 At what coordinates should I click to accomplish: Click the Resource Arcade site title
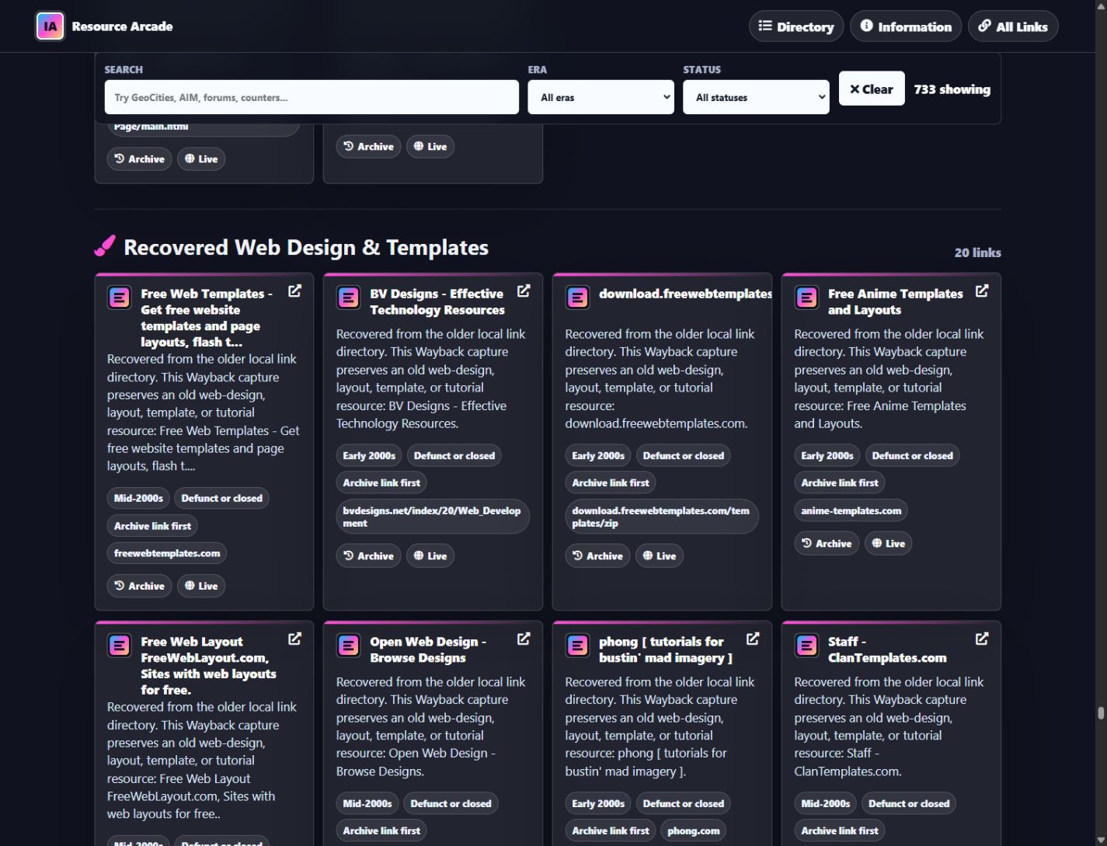coord(123,26)
